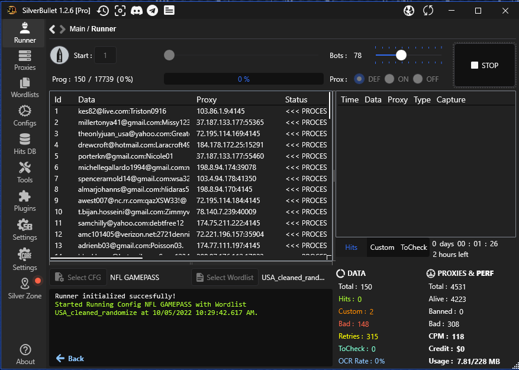Click the 0 % progress bar
The width and height of the screenshot is (519, 370).
(244, 79)
